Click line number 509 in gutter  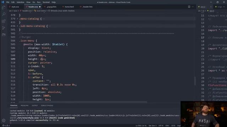(13, 59)
